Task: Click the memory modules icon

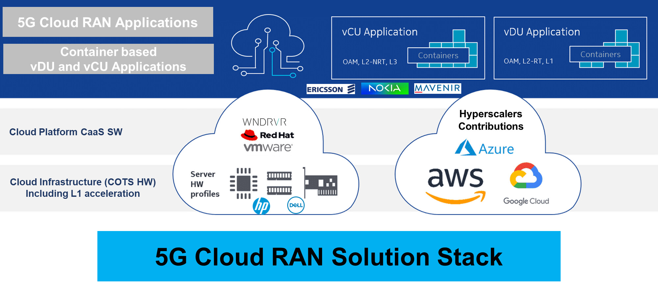Action: [x=279, y=183]
